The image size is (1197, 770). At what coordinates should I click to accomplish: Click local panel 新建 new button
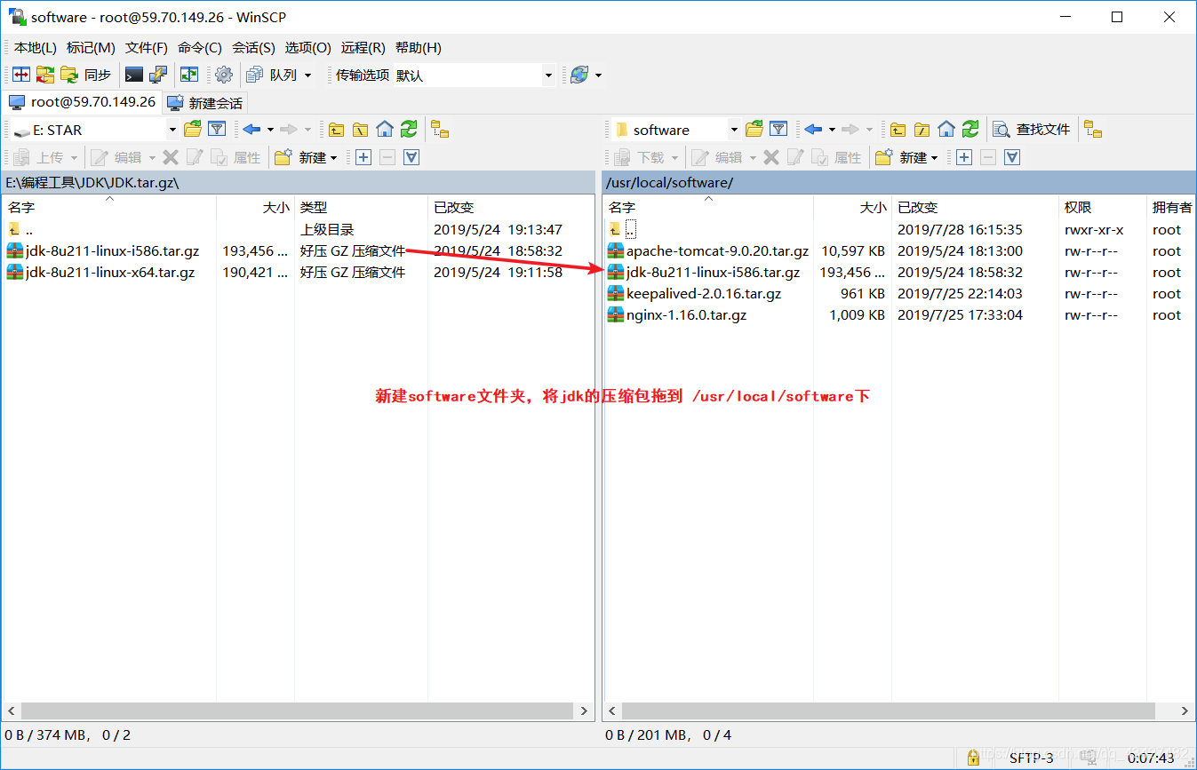pos(306,157)
